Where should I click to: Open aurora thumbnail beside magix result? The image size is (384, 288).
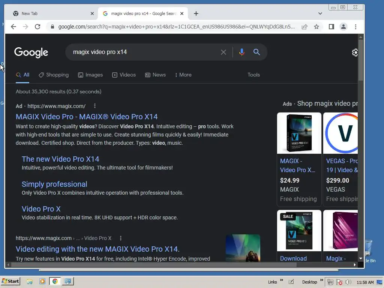pyautogui.click(x=243, y=248)
